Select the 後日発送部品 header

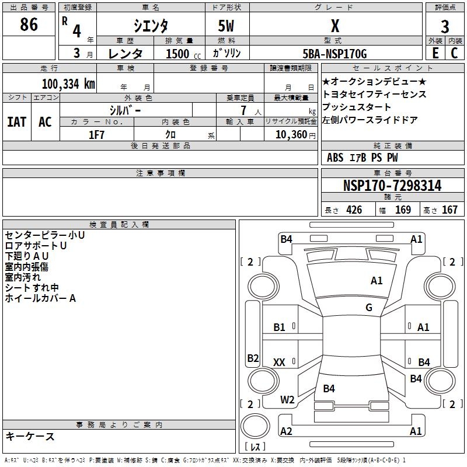tap(160, 145)
